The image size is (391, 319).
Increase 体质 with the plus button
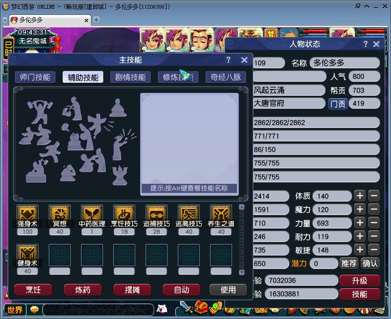[x=360, y=196]
